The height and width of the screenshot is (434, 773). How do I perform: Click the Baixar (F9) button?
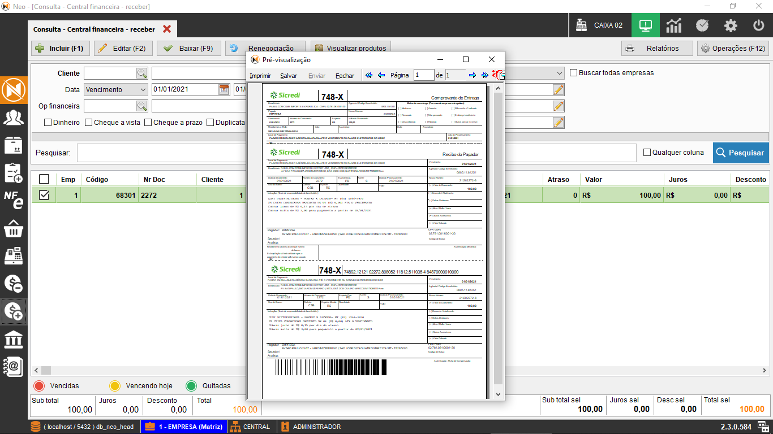tap(188, 49)
